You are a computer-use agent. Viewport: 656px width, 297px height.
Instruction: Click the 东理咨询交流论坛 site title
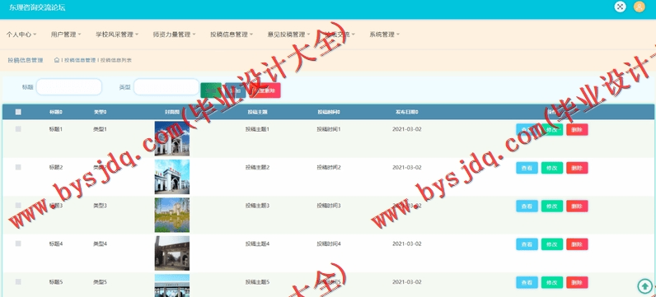pos(37,7)
